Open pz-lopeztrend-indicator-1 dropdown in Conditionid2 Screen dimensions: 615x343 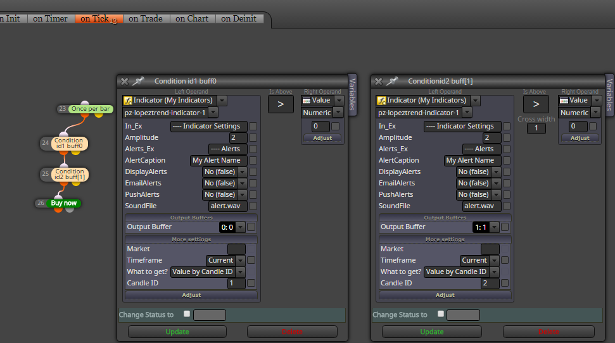467,113
